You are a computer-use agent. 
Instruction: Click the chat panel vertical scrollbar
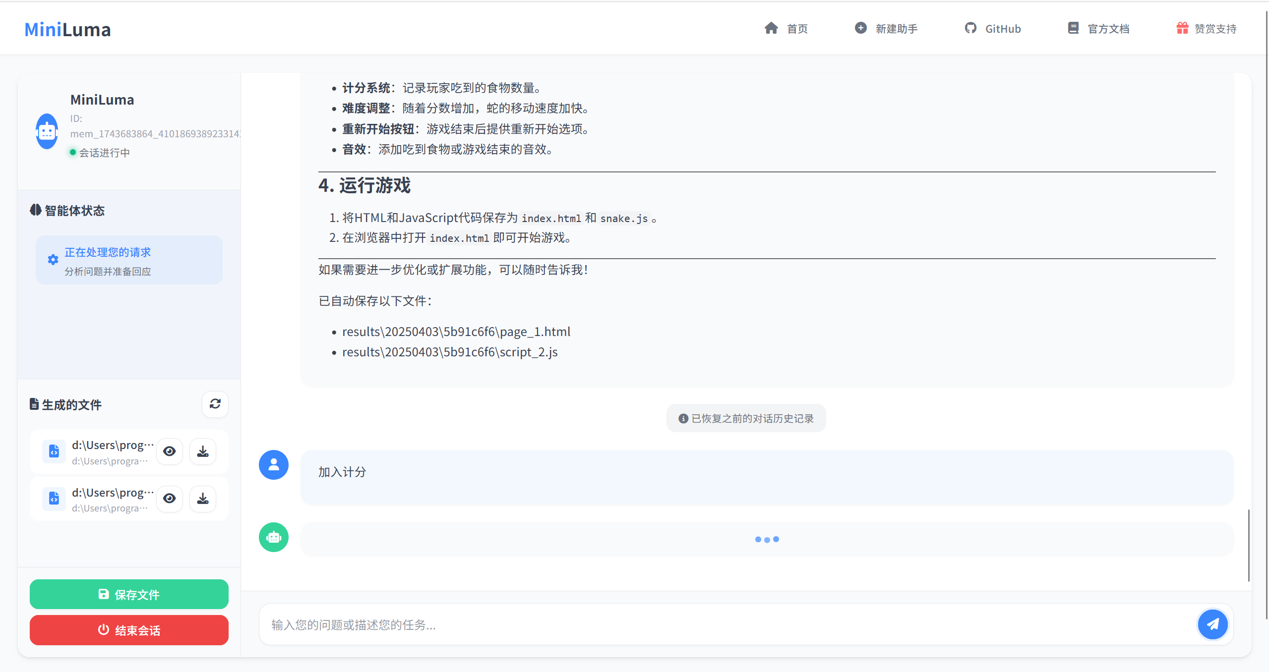pyautogui.click(x=1248, y=545)
